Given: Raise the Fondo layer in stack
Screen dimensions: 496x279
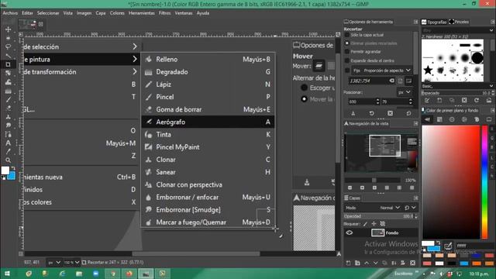Looking at the screenshot, I should click(x=367, y=263).
